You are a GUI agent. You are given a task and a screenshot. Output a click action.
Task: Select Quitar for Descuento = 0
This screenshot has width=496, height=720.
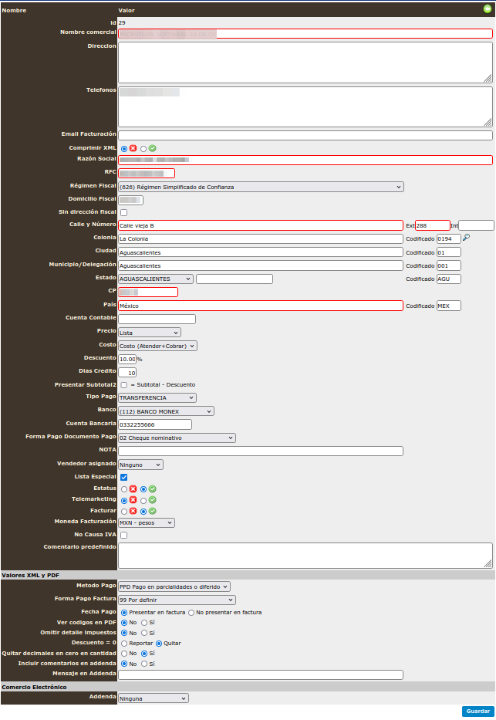click(159, 644)
